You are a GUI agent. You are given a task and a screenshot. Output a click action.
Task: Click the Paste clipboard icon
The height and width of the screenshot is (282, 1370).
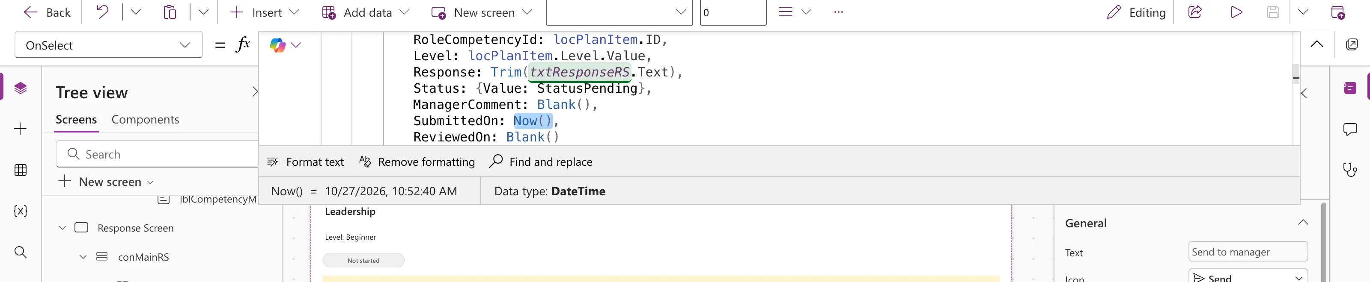[170, 12]
